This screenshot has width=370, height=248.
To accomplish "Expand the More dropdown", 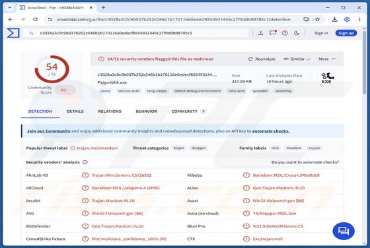I will (x=327, y=59).
